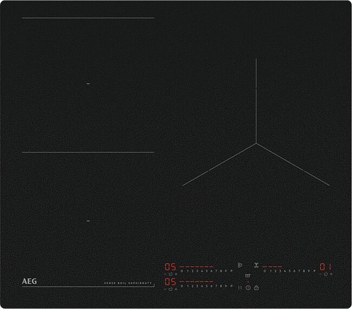This screenshot has width=352, height=309.
Task: Tap timer clock under right 01 display
Action: [325, 274]
